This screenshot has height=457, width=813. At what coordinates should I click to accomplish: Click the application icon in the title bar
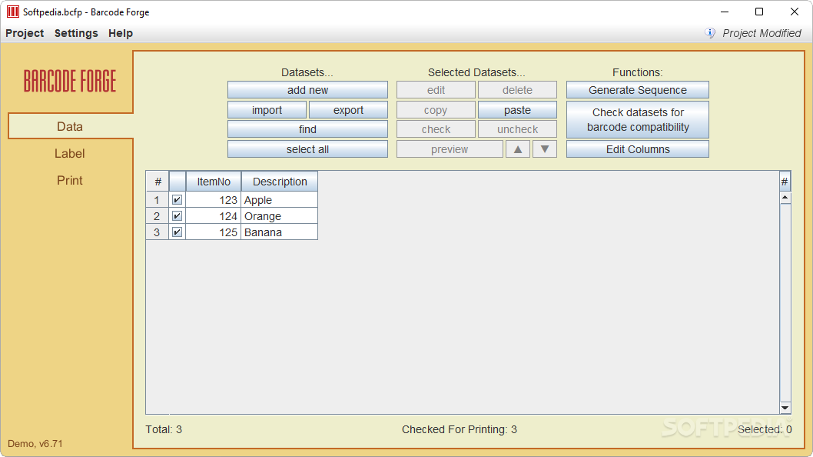tap(13, 12)
